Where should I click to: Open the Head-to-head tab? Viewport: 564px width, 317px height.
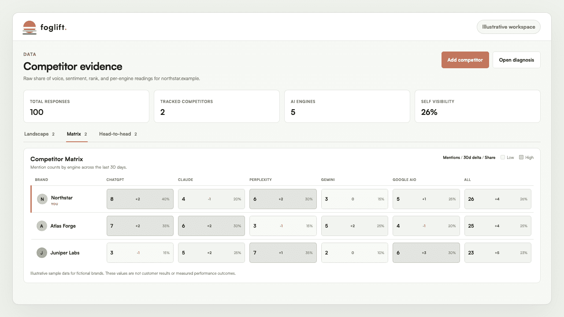[118, 134]
